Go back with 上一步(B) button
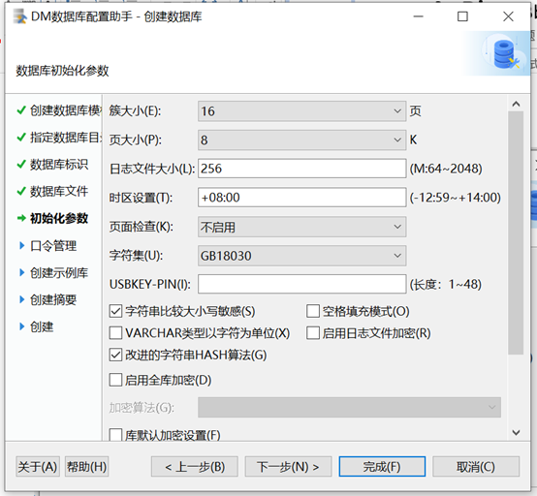537x496 pixels. (195, 467)
